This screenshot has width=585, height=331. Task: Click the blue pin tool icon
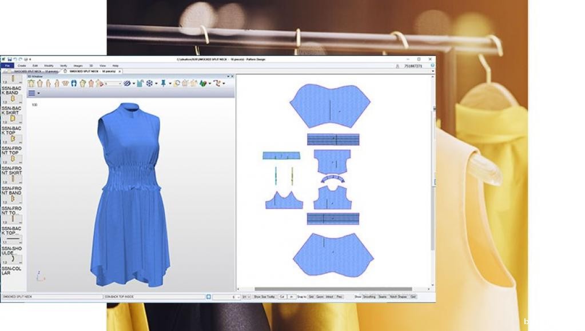click(164, 83)
